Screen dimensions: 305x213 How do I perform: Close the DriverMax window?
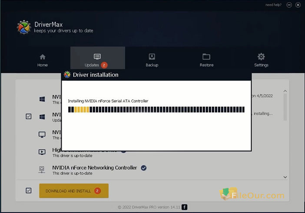298,5
